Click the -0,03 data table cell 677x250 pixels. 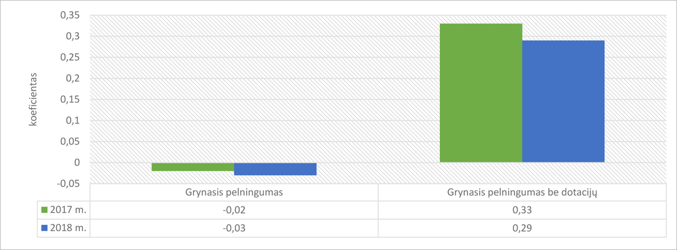click(x=234, y=228)
